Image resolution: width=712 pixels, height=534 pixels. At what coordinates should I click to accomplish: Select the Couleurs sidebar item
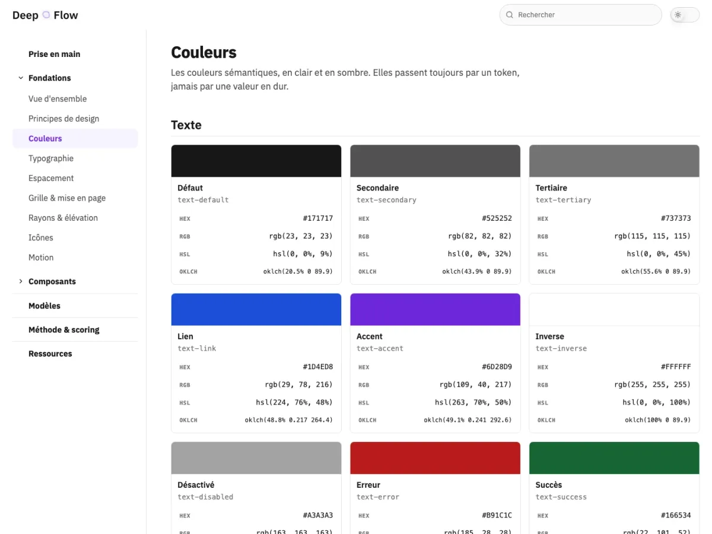[75, 138]
